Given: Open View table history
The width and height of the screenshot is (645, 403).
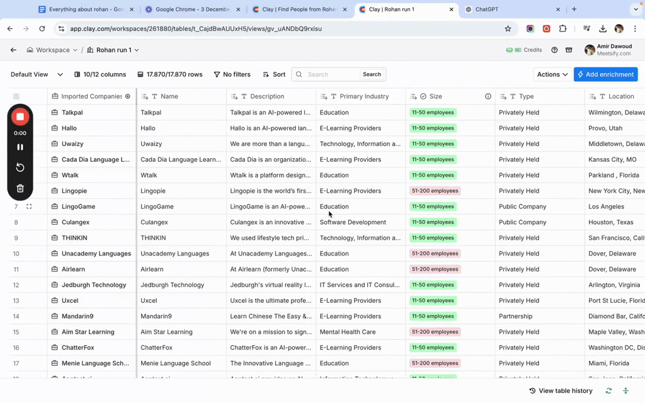Looking at the screenshot, I should [x=561, y=391].
